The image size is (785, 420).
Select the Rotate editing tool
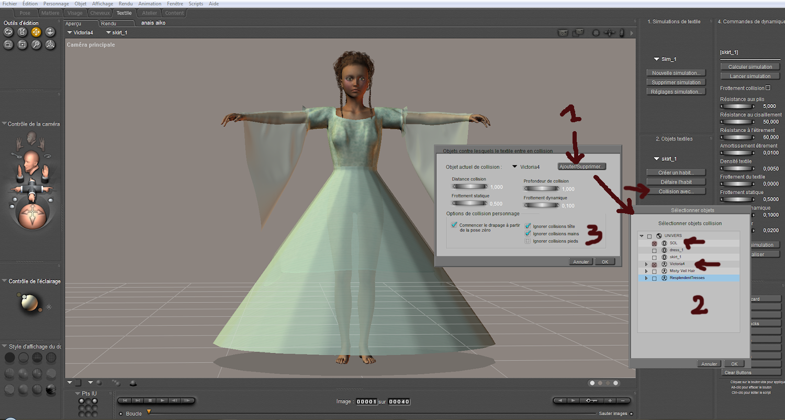[8, 32]
